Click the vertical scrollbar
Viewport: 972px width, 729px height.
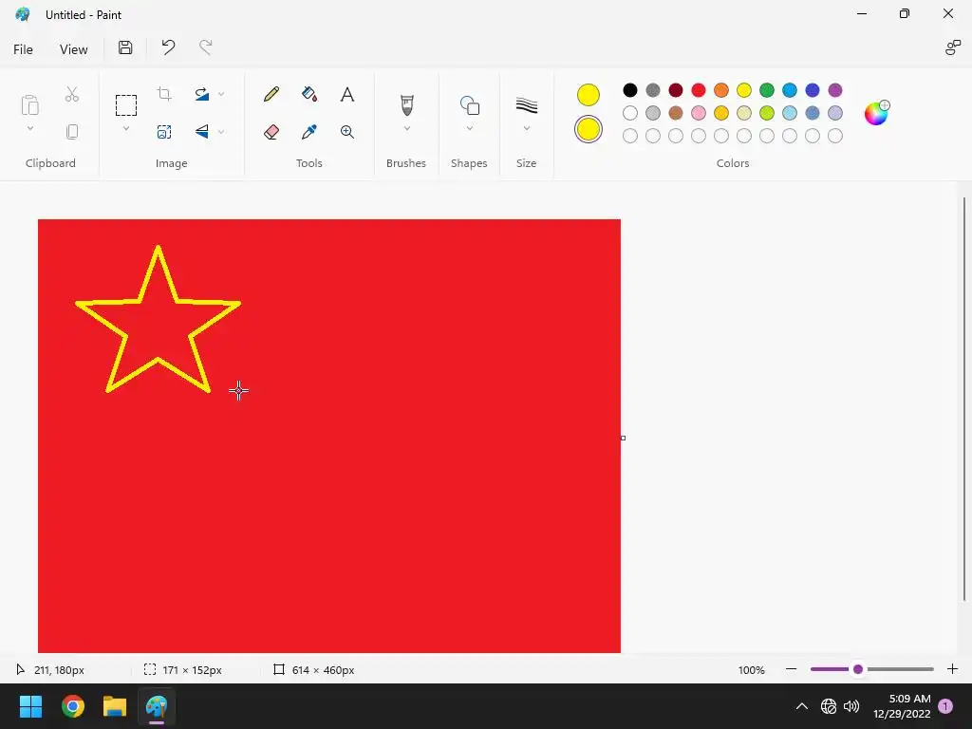click(x=964, y=399)
